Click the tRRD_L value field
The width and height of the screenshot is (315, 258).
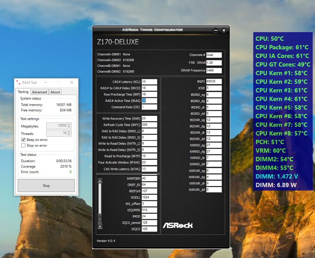point(149,131)
